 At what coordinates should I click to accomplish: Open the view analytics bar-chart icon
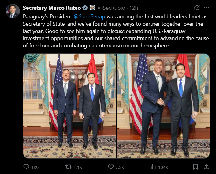(x=153, y=167)
